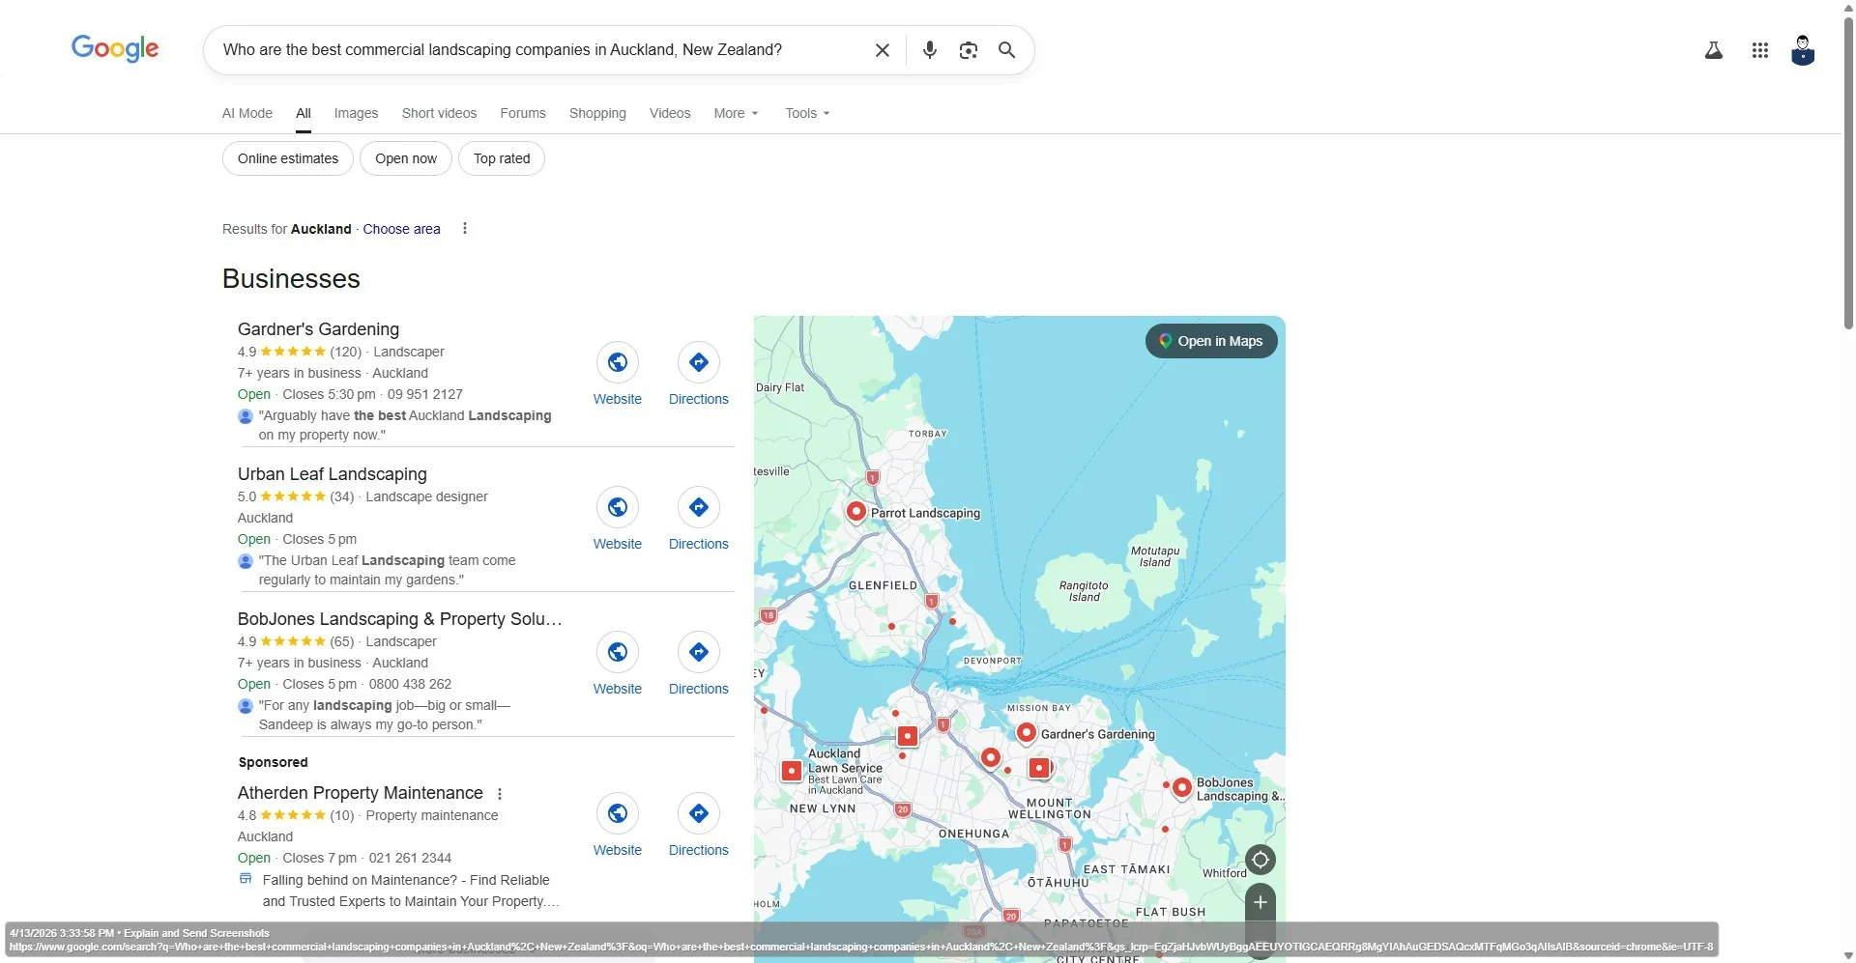Click the Sponsored label
Screen dimensions: 1856x963
click(x=274, y=762)
